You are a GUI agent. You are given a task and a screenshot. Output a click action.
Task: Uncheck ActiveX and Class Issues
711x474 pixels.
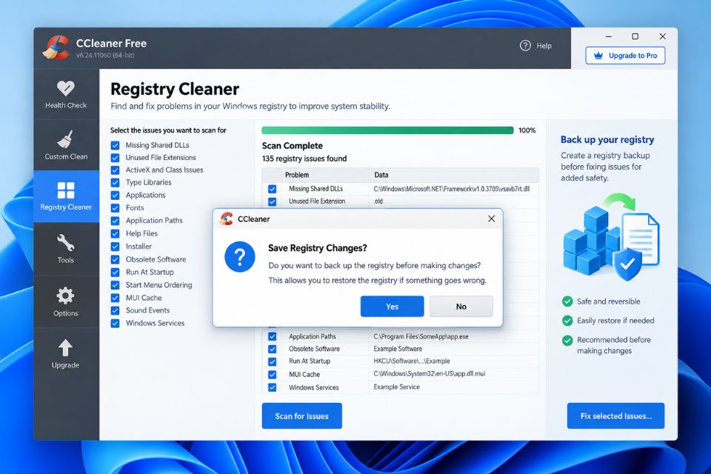116,170
